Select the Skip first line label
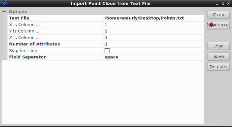 (23, 51)
